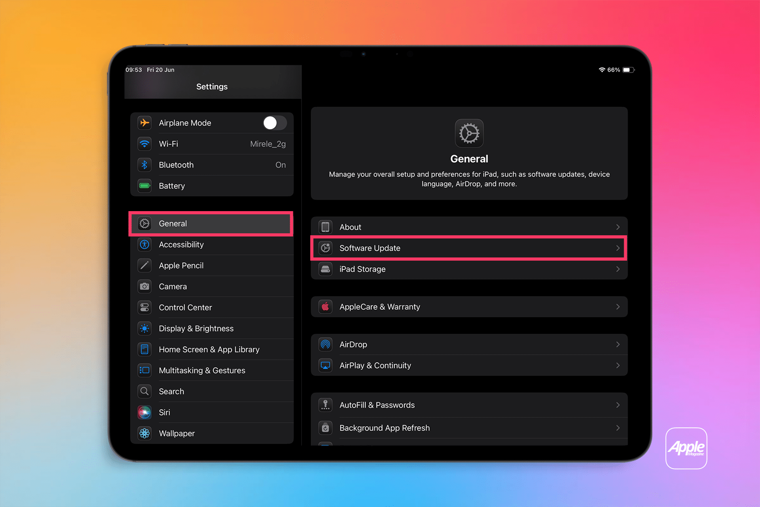The width and height of the screenshot is (760, 507).
Task: Click the Camera icon in sidebar
Action: coord(144,286)
